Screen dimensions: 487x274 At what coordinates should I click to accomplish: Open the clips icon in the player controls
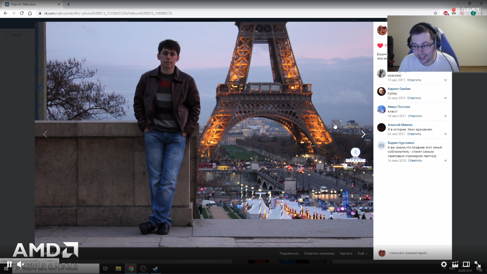455,264
